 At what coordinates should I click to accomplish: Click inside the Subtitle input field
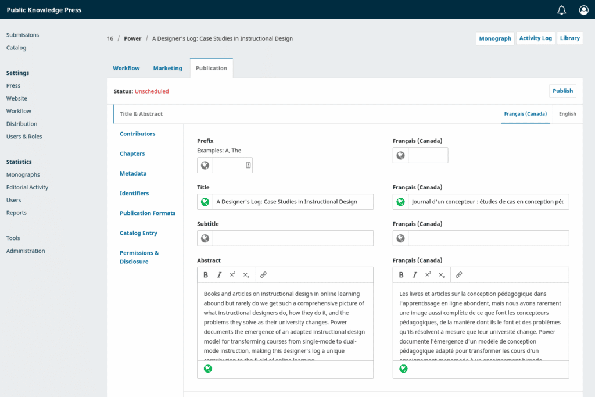click(x=291, y=238)
